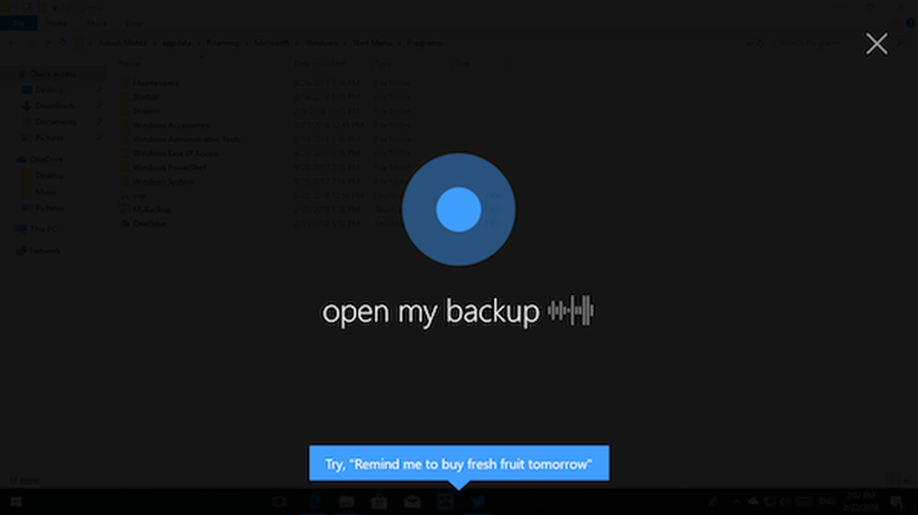918x515 pixels.
Task: Open the View ribbon tab
Action: point(133,24)
